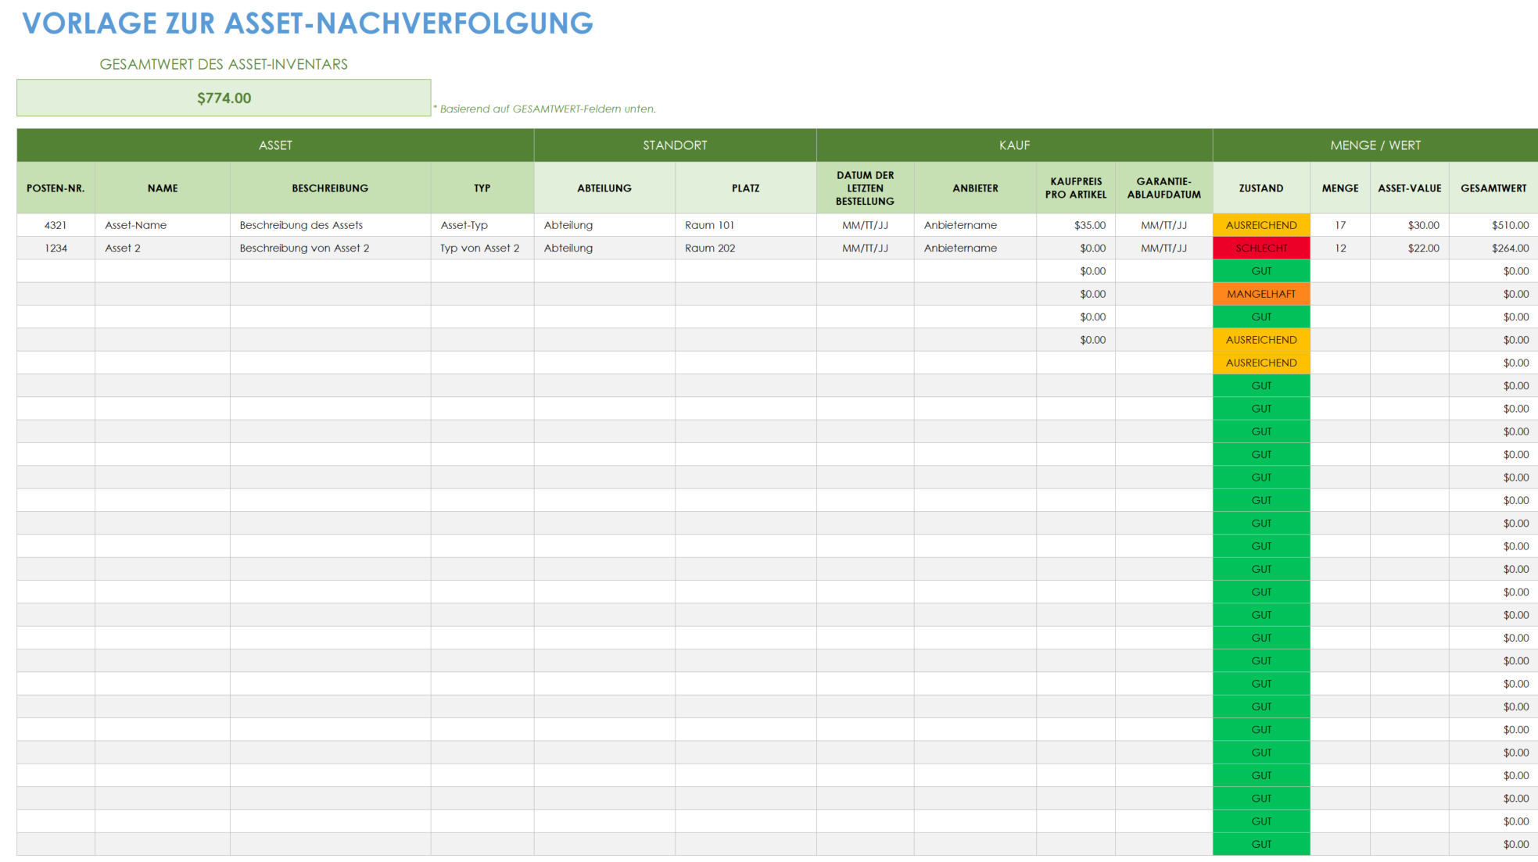Image resolution: width=1538 pixels, height=862 pixels.
Task: Click the ASSET-VALUE column header
Action: tap(1409, 188)
